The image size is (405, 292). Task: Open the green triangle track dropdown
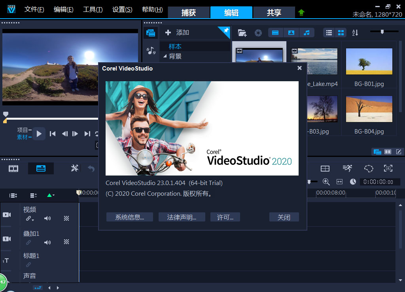(51, 195)
